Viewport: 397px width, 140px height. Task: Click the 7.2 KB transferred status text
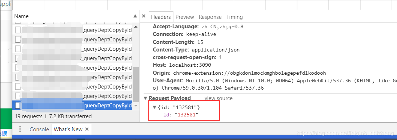tap(70, 116)
